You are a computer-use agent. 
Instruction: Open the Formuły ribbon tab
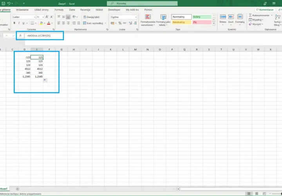tap(59, 10)
